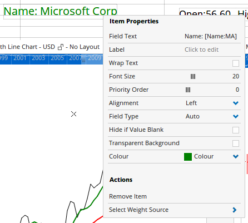The image size is (248, 223).
Task: Click the Font Size value 20
Action: 236,76
